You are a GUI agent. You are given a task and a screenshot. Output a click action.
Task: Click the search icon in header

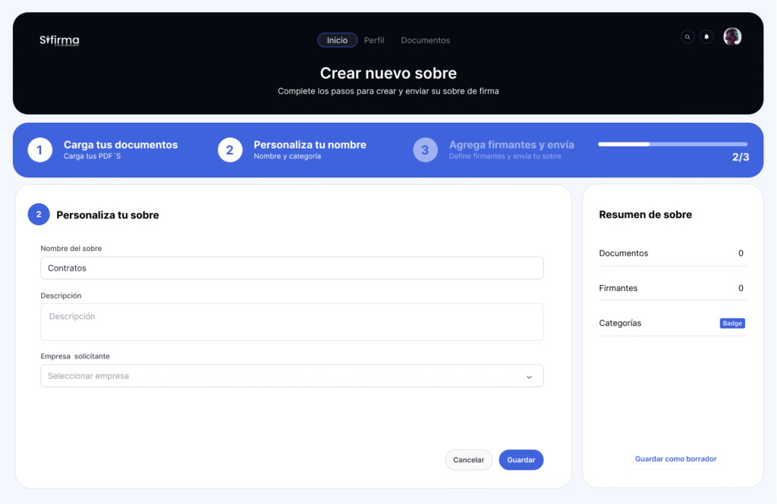(x=687, y=36)
